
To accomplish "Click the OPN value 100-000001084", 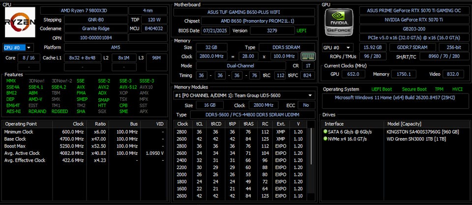I will (x=96, y=38).
